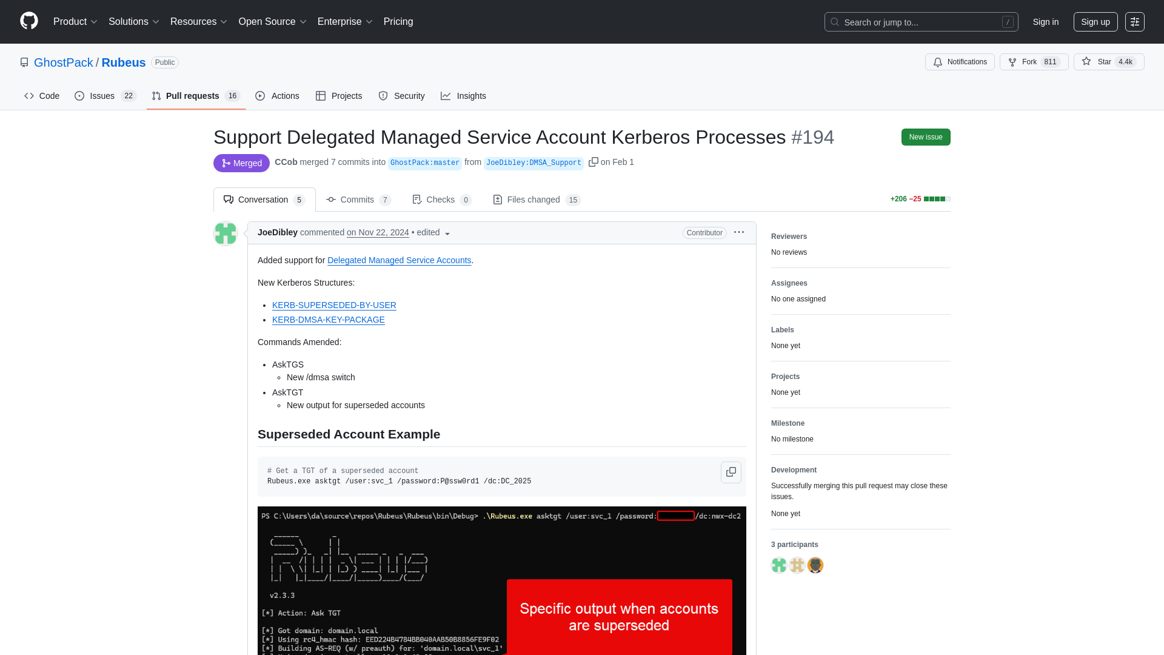The height and width of the screenshot is (655, 1164).
Task: Expand the Enterprise menu
Action: click(x=345, y=22)
